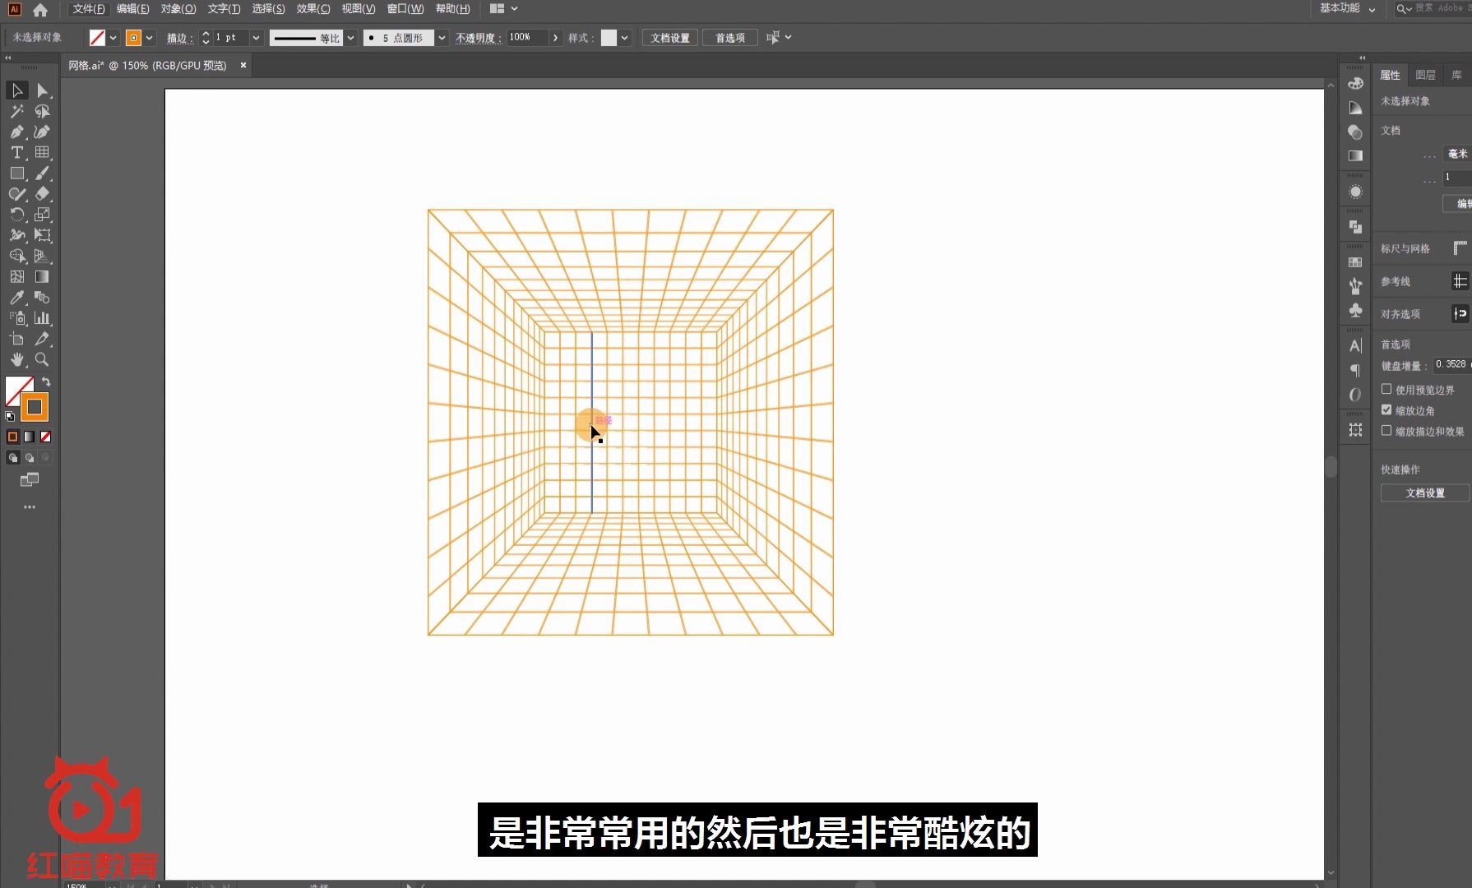Viewport: 1472px width, 888px height.
Task: Click 首选项 button in control bar
Action: tap(730, 38)
